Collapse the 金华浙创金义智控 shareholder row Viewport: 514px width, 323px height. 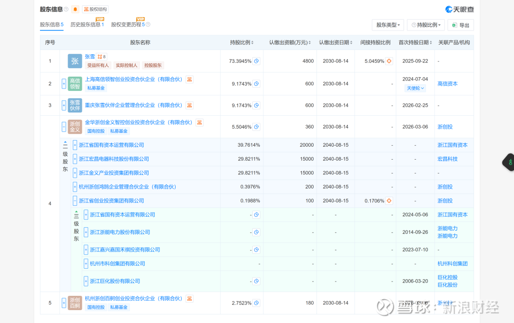point(64,127)
